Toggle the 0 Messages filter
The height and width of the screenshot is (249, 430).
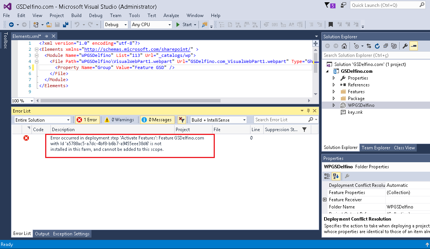click(158, 120)
